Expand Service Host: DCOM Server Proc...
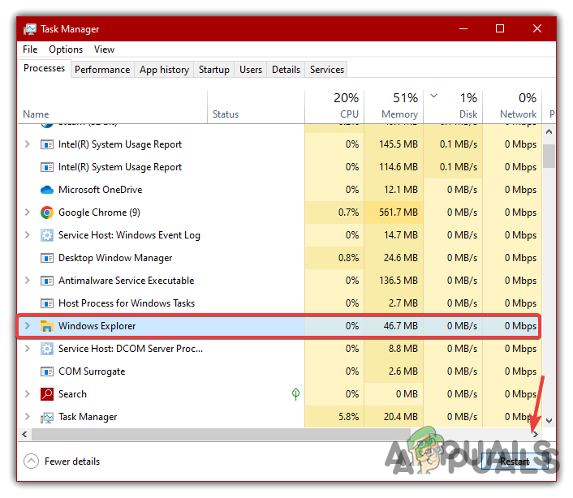Viewport: 573px width, 498px height. pyautogui.click(x=28, y=348)
